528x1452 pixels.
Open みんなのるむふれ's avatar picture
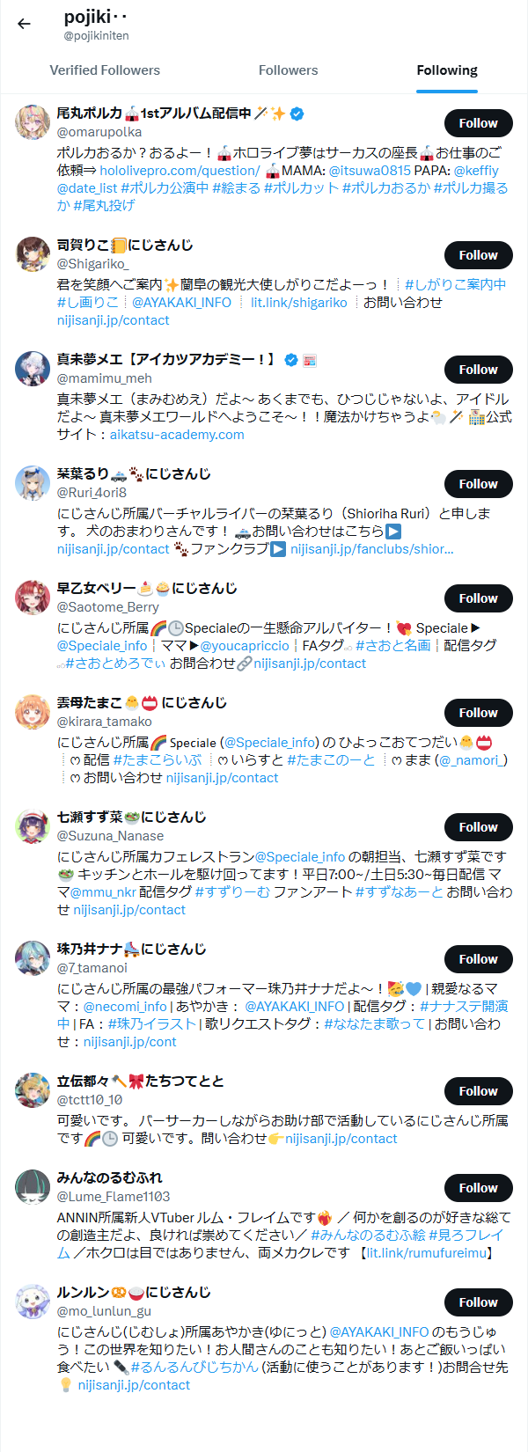coord(33,1187)
